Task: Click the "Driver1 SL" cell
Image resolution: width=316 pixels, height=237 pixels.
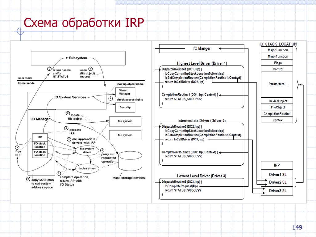Action: pos(277,174)
